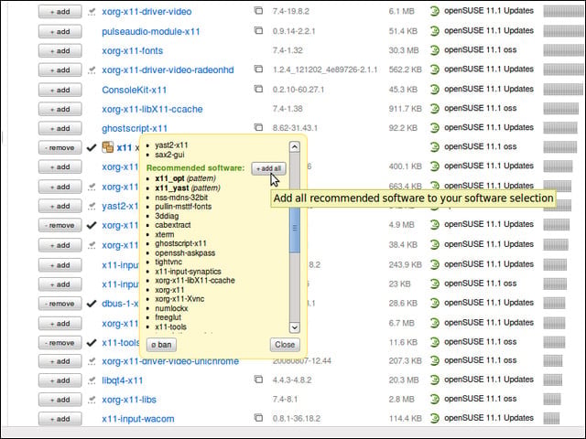Click update icon in x11-input-wacom row
586x439 pixels.
pyautogui.click(x=258, y=417)
